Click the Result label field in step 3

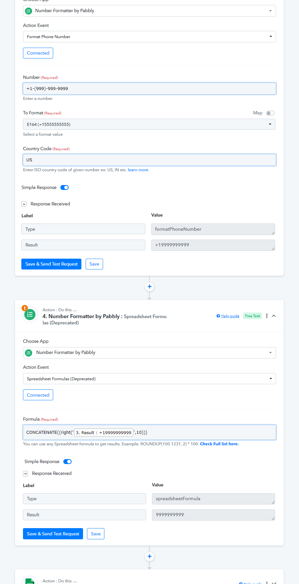pyautogui.click(x=83, y=245)
